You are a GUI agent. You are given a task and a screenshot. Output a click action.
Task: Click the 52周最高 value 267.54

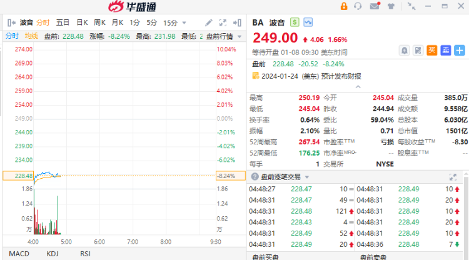click(x=309, y=142)
